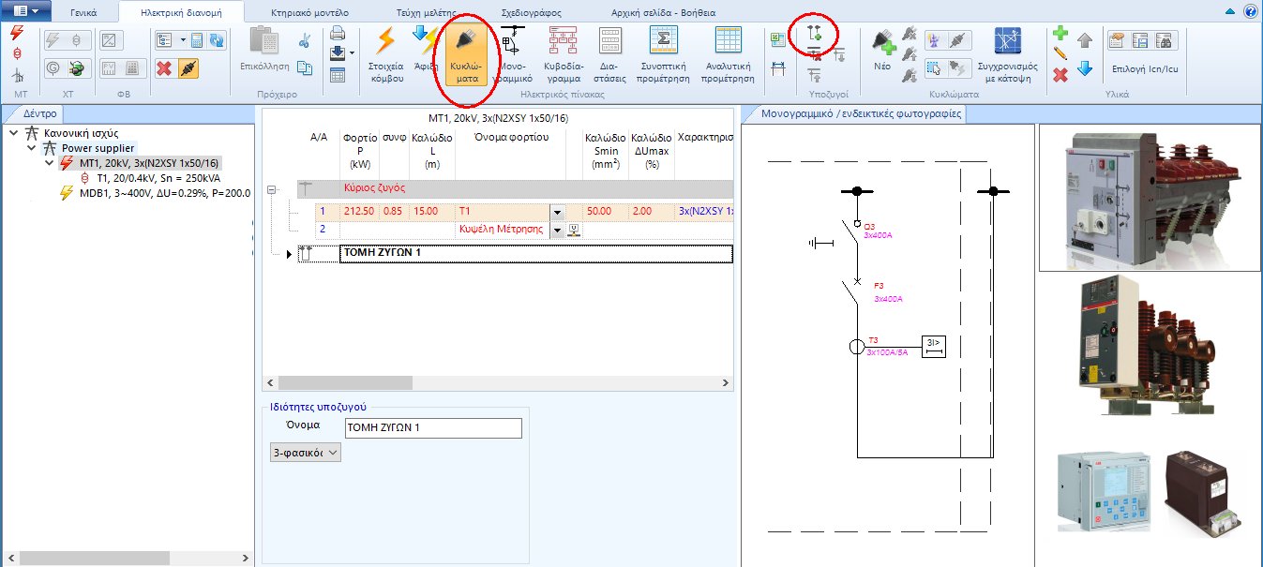
Task: Open Στοιχεία κόμβου (node data)
Action: (x=386, y=52)
